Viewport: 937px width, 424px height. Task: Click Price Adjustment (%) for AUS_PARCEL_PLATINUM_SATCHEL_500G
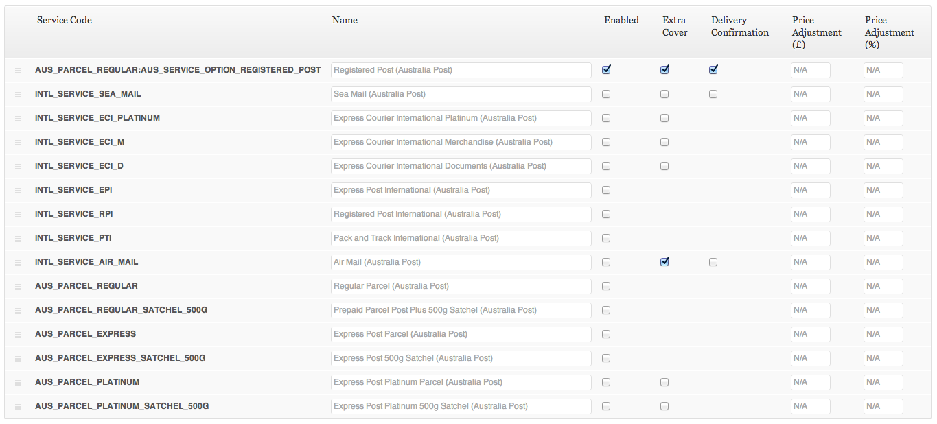883,406
